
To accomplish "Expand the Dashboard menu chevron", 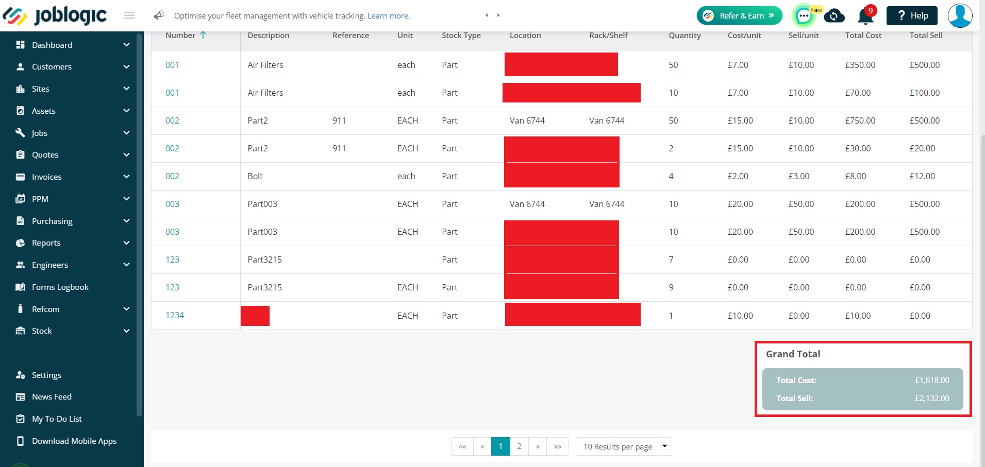I will [127, 45].
